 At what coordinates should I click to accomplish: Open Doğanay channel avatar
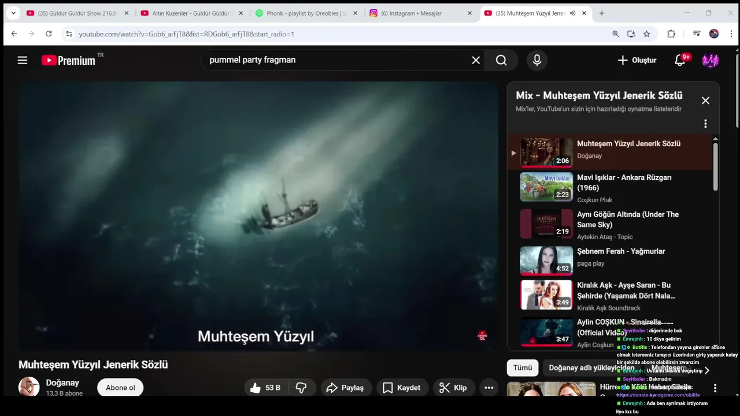[x=29, y=387]
